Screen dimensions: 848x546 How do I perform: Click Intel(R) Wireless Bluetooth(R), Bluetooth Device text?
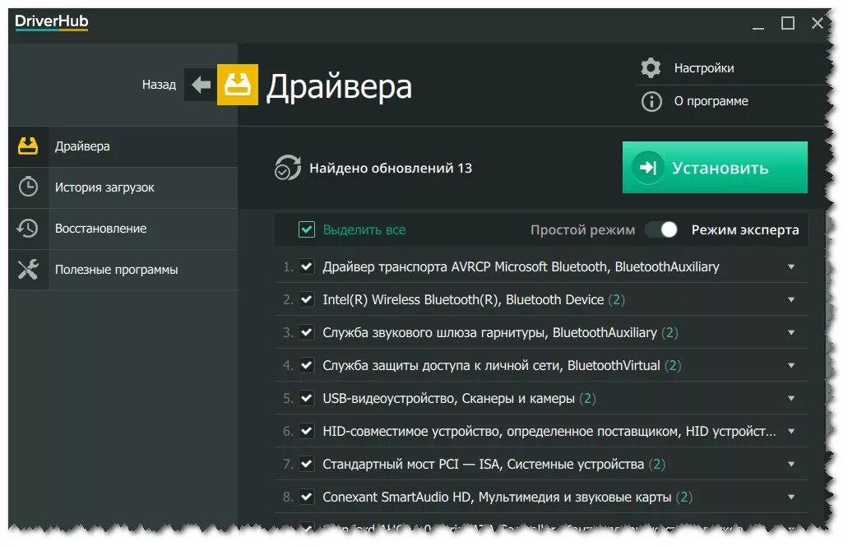click(463, 299)
